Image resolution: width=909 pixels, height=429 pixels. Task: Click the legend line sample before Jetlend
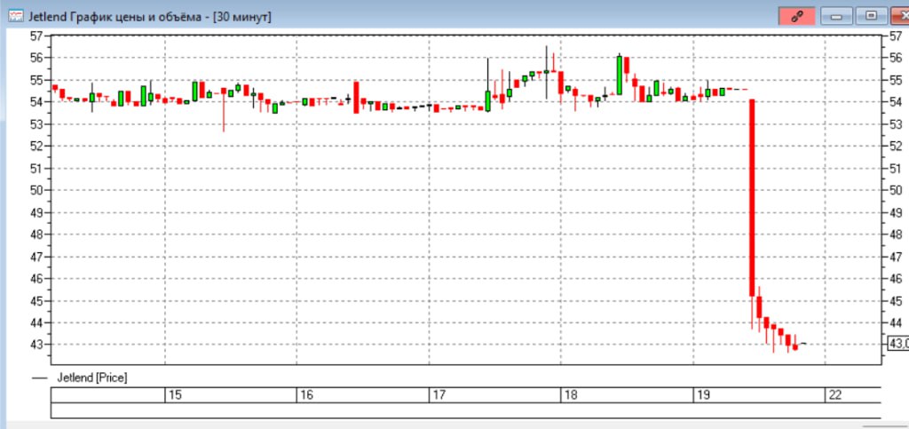click(x=40, y=378)
